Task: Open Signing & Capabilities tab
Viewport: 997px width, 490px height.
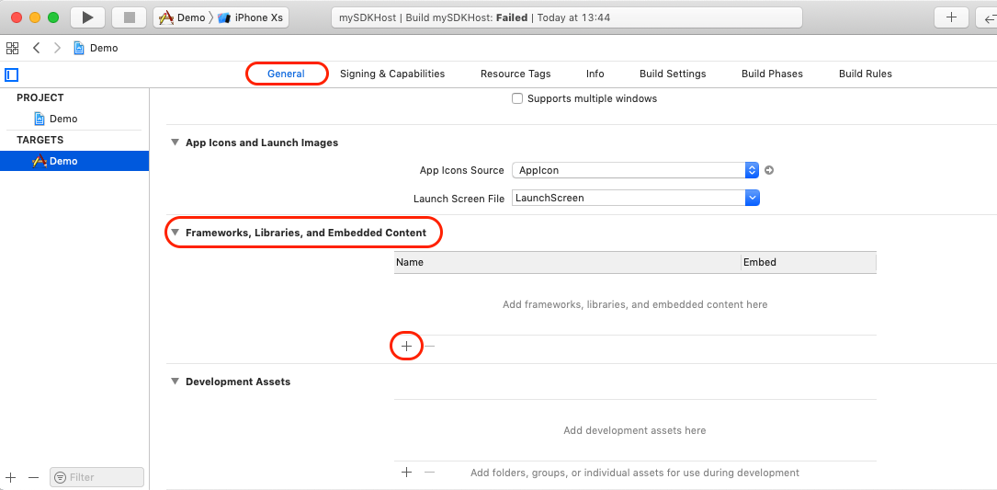Action: [x=392, y=74]
